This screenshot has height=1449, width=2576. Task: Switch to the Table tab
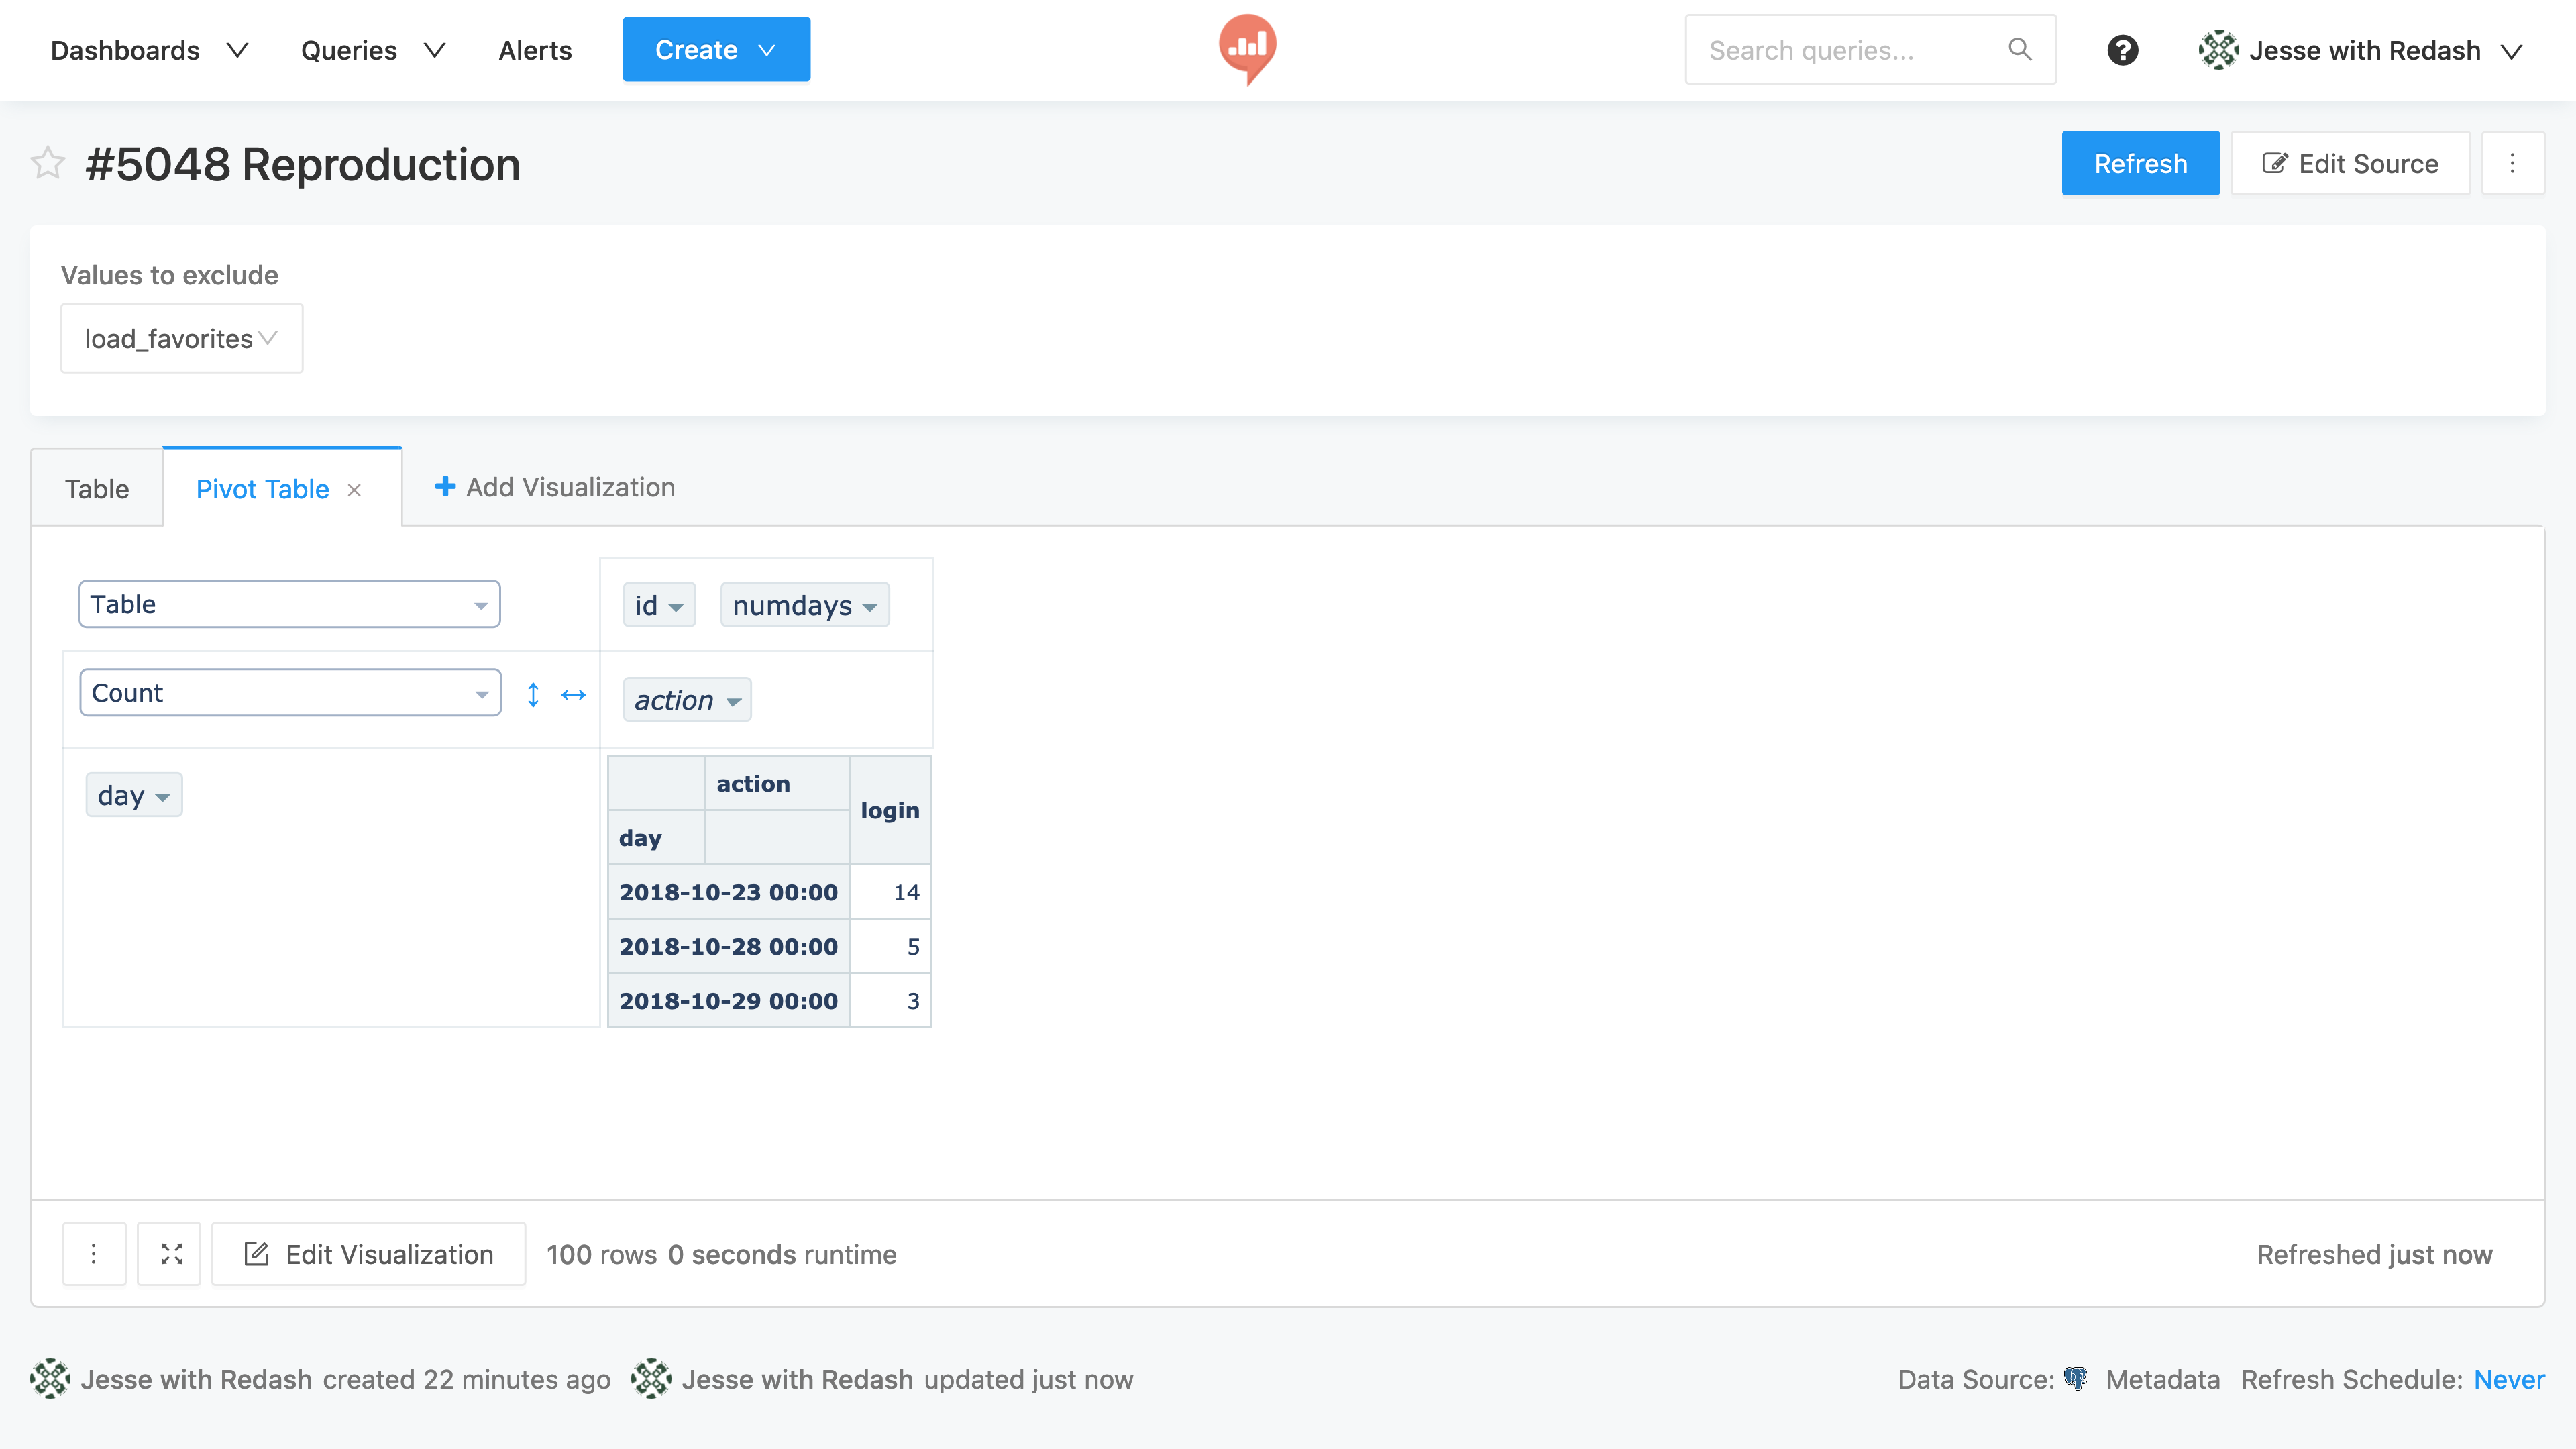point(97,489)
